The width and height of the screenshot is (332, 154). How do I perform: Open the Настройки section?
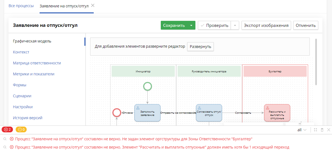point(23,107)
